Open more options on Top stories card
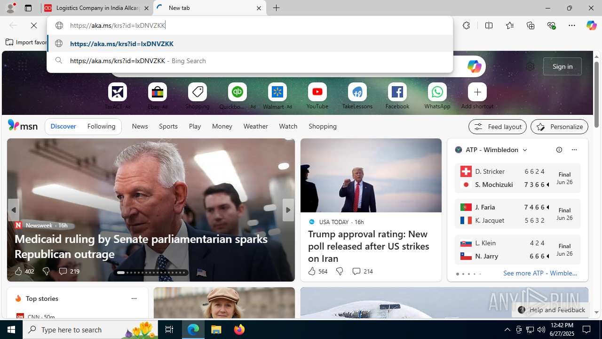The height and width of the screenshot is (339, 602). coord(134,299)
